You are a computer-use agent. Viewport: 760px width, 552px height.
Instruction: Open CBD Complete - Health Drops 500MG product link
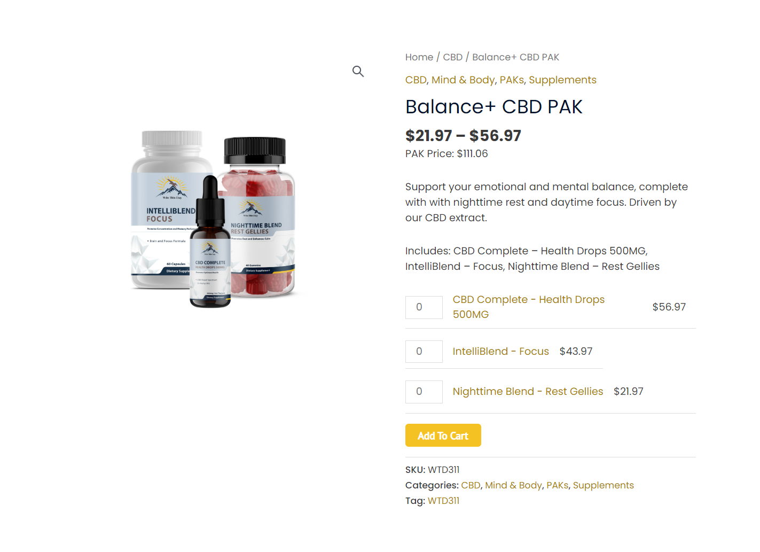(529, 307)
